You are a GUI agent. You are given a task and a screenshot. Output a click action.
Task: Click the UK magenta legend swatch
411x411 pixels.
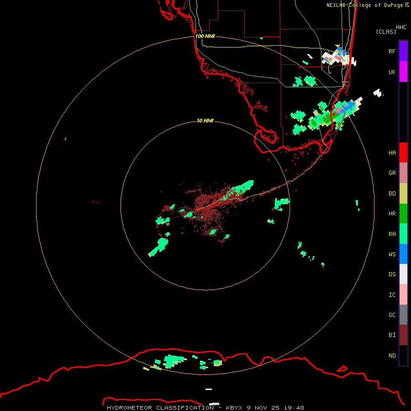403,72
